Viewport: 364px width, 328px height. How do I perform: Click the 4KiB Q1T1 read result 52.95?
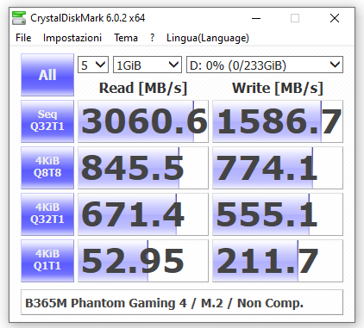pyautogui.click(x=143, y=261)
